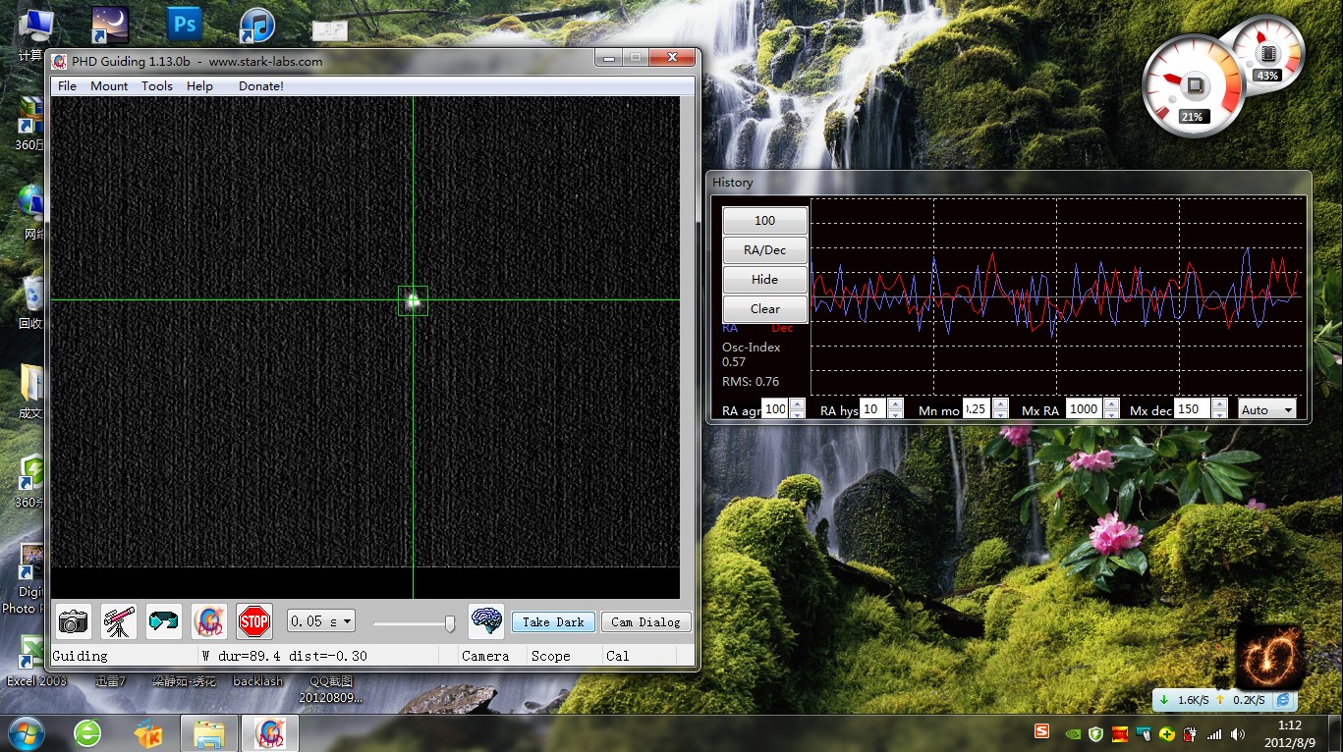Open the Photoshop desktop icon

click(184, 24)
